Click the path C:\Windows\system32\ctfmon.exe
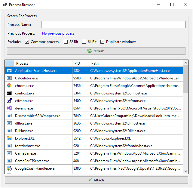 click(118, 101)
